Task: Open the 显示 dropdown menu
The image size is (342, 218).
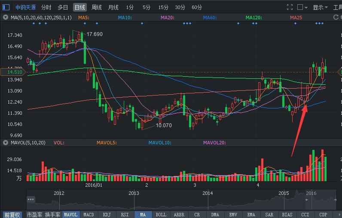Action: click(320, 7)
